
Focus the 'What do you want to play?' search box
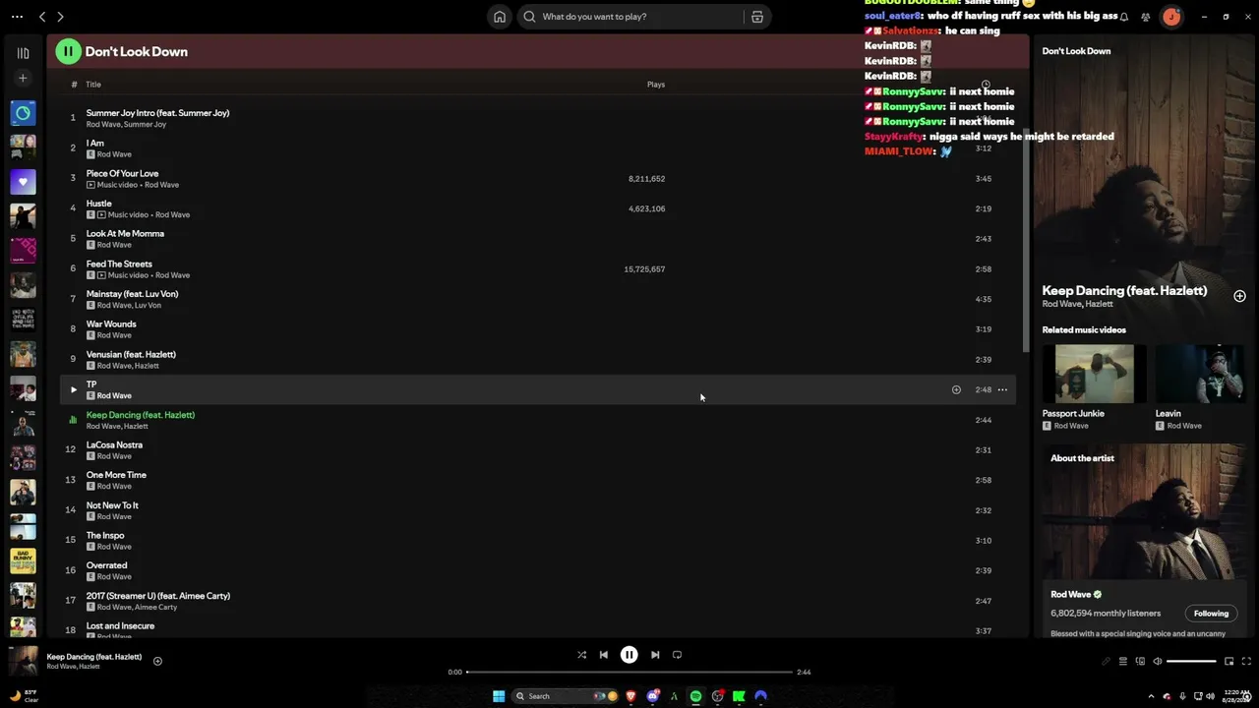coord(642,17)
